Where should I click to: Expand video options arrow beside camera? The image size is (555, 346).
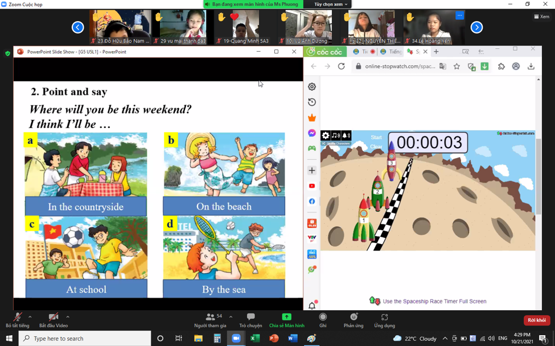click(68, 317)
